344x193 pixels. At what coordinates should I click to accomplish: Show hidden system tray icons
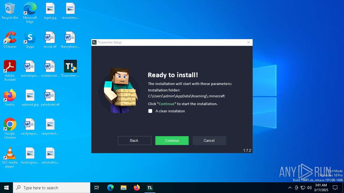tap(290, 188)
